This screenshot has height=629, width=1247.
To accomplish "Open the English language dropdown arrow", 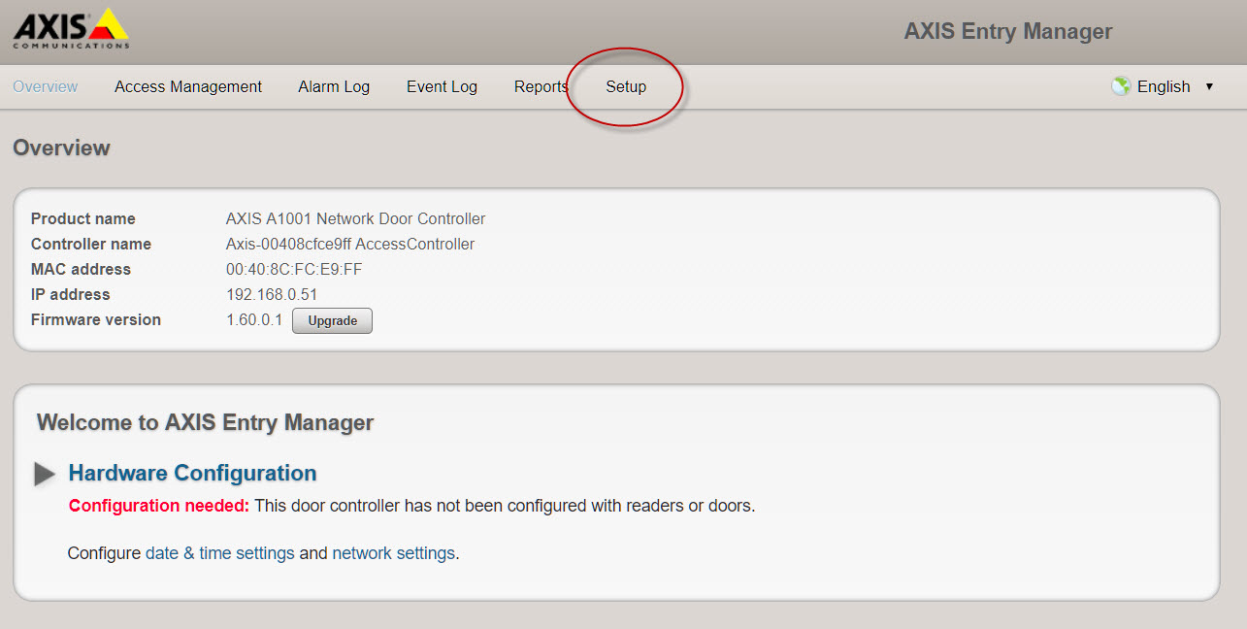I will tap(1209, 86).
